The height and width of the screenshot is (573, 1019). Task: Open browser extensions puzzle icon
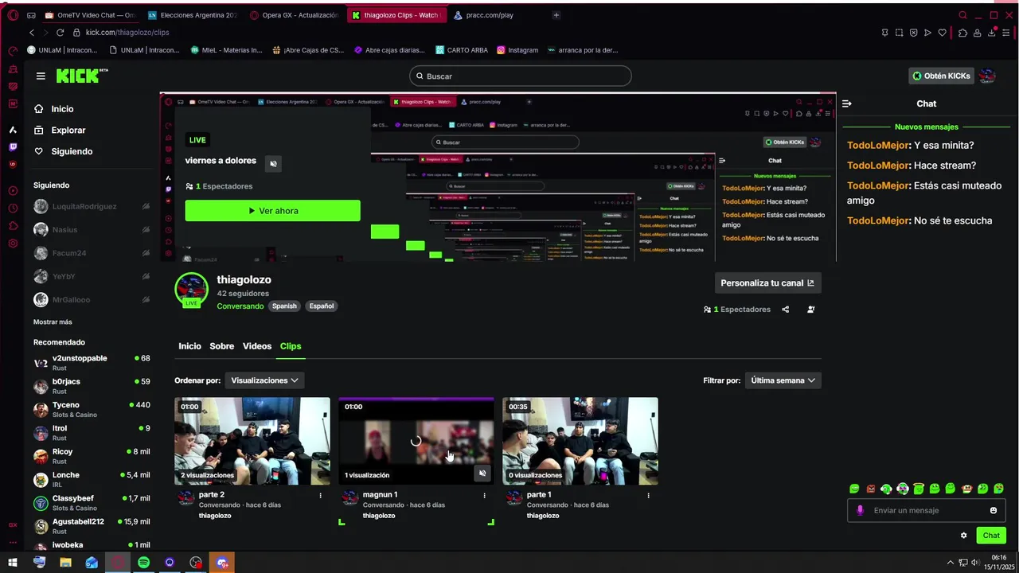(962, 33)
